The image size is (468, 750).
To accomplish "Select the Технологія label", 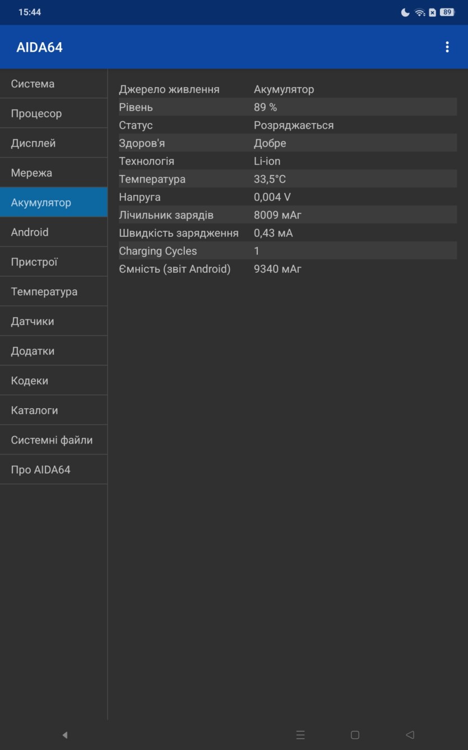I will [x=147, y=161].
